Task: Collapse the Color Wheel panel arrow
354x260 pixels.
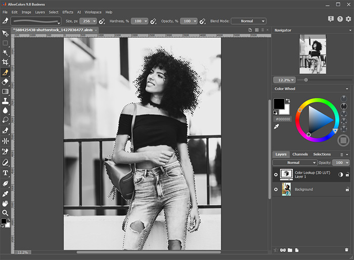Action: [x=347, y=89]
